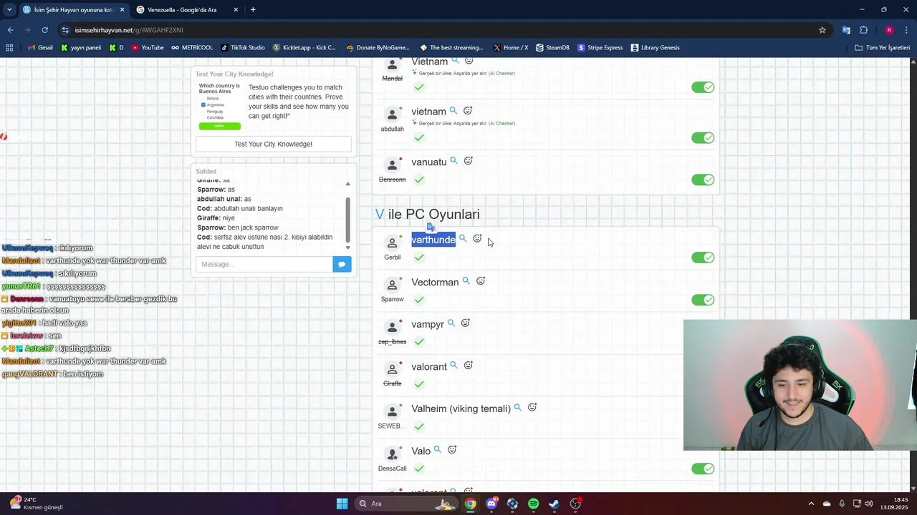
Task: Click chat scroll up arrow
Action: click(x=348, y=185)
